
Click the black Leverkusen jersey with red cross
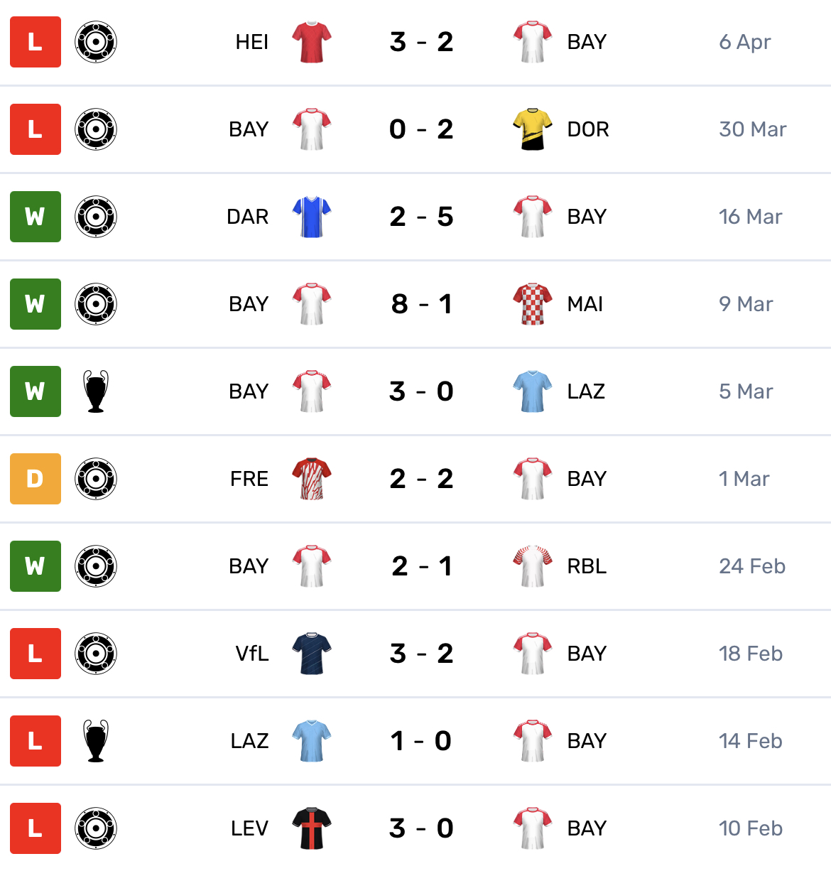click(x=312, y=828)
